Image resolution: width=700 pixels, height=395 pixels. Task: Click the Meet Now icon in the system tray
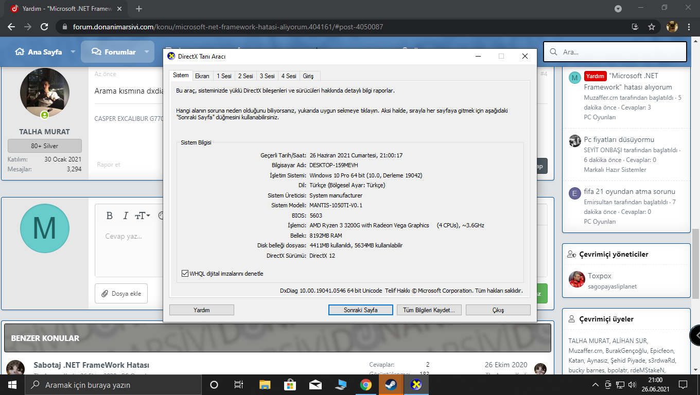point(608,385)
